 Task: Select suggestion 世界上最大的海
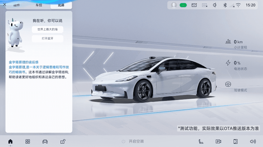pyautogui.click(x=47, y=29)
